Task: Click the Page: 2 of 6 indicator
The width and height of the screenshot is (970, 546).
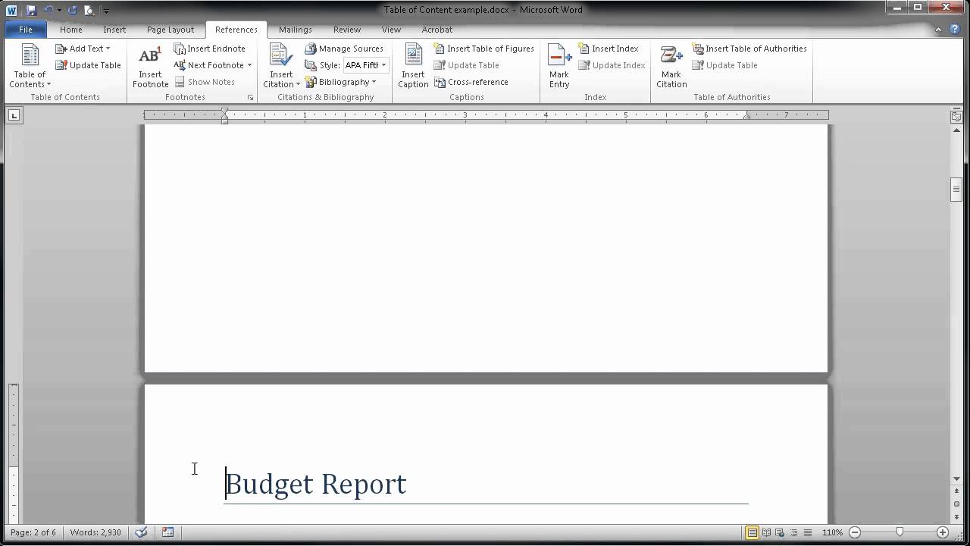Action: (x=33, y=532)
